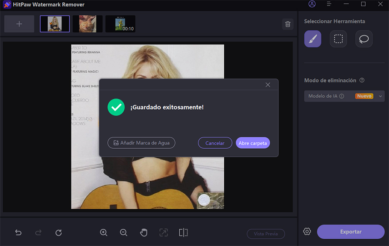Open the hamburger menu in title bar
The width and height of the screenshot is (389, 246).
click(x=329, y=4)
